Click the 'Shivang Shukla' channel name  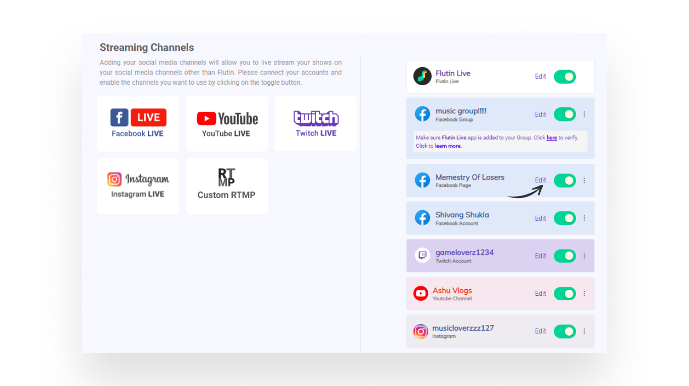tap(463, 215)
